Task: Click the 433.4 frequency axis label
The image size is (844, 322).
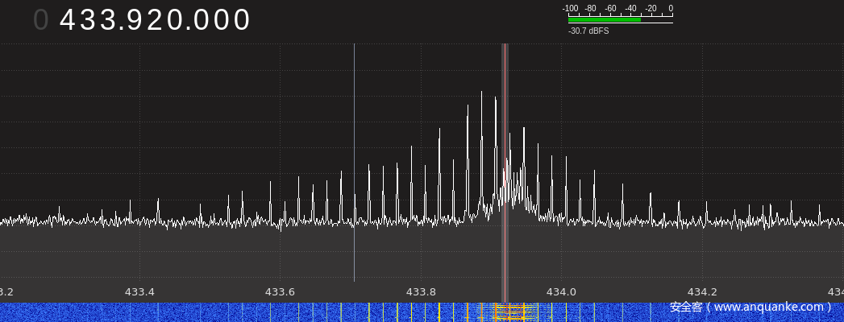Action: pos(139,291)
